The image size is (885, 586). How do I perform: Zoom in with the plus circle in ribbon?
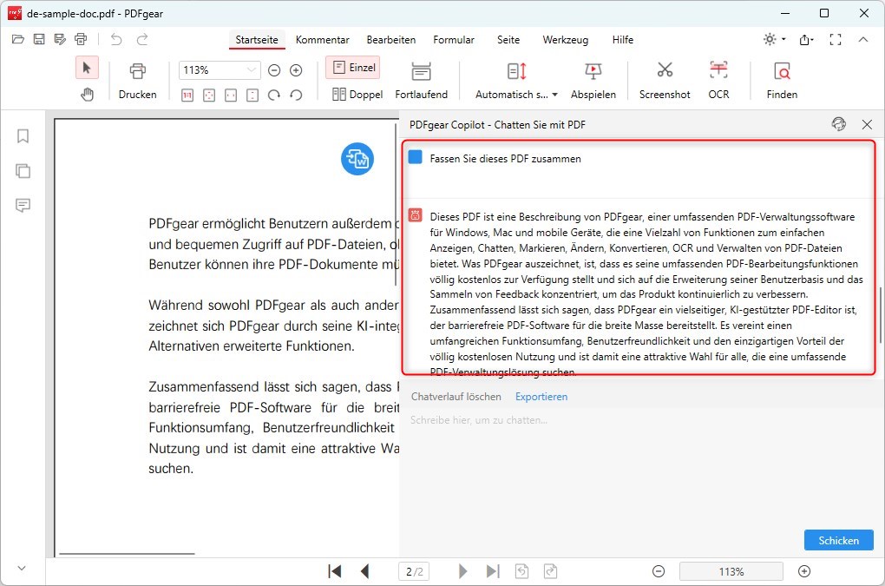click(296, 70)
